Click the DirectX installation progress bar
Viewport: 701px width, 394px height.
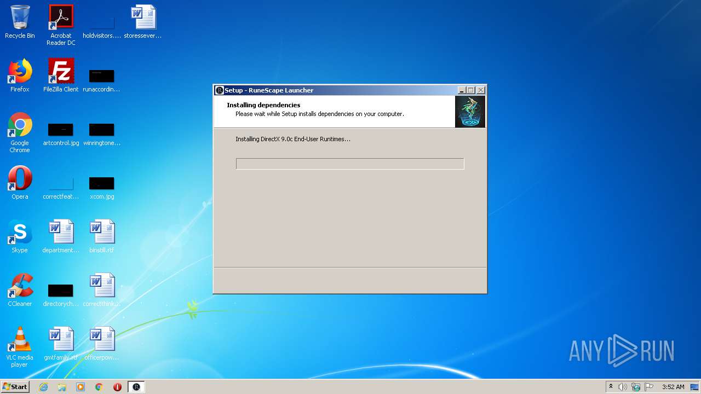click(x=350, y=164)
